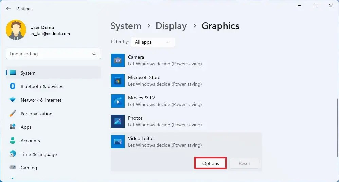Open Personalization settings
The height and width of the screenshot is (182, 339).
pos(53,114)
